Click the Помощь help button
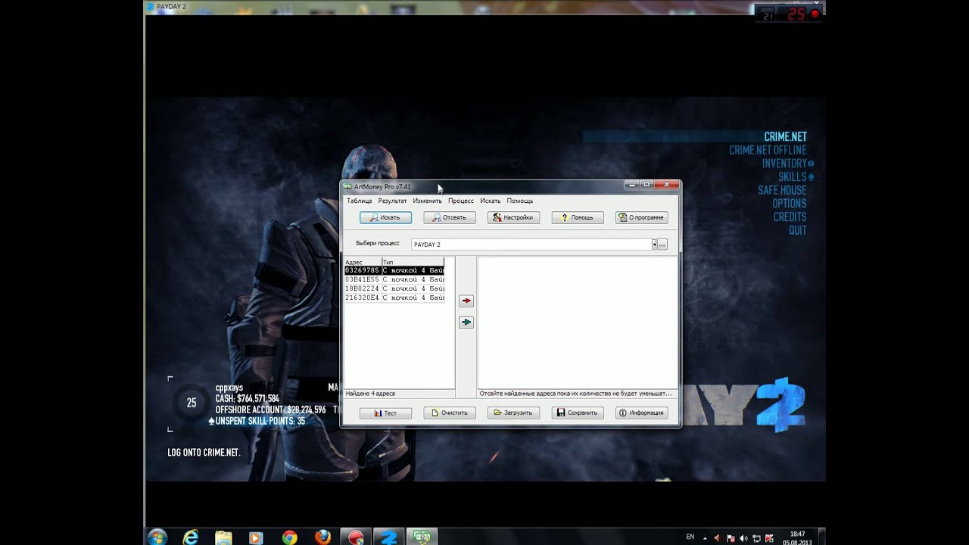The width and height of the screenshot is (969, 545). point(578,217)
